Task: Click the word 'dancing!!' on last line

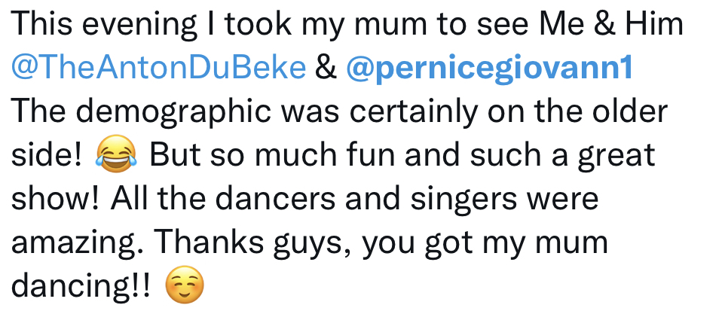Action: coord(81,287)
